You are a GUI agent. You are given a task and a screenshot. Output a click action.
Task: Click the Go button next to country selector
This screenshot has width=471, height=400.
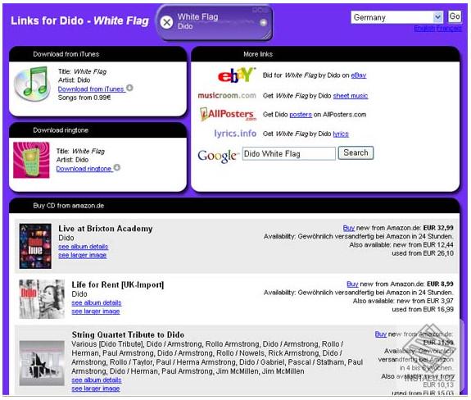(454, 16)
